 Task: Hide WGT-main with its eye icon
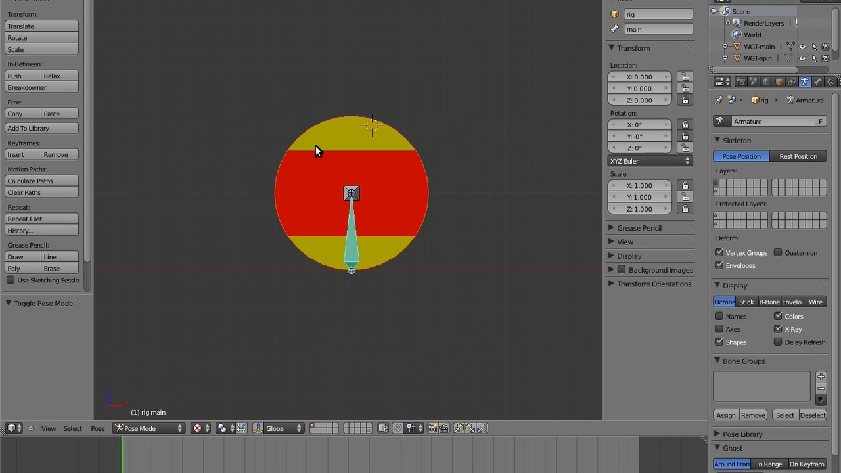802,47
